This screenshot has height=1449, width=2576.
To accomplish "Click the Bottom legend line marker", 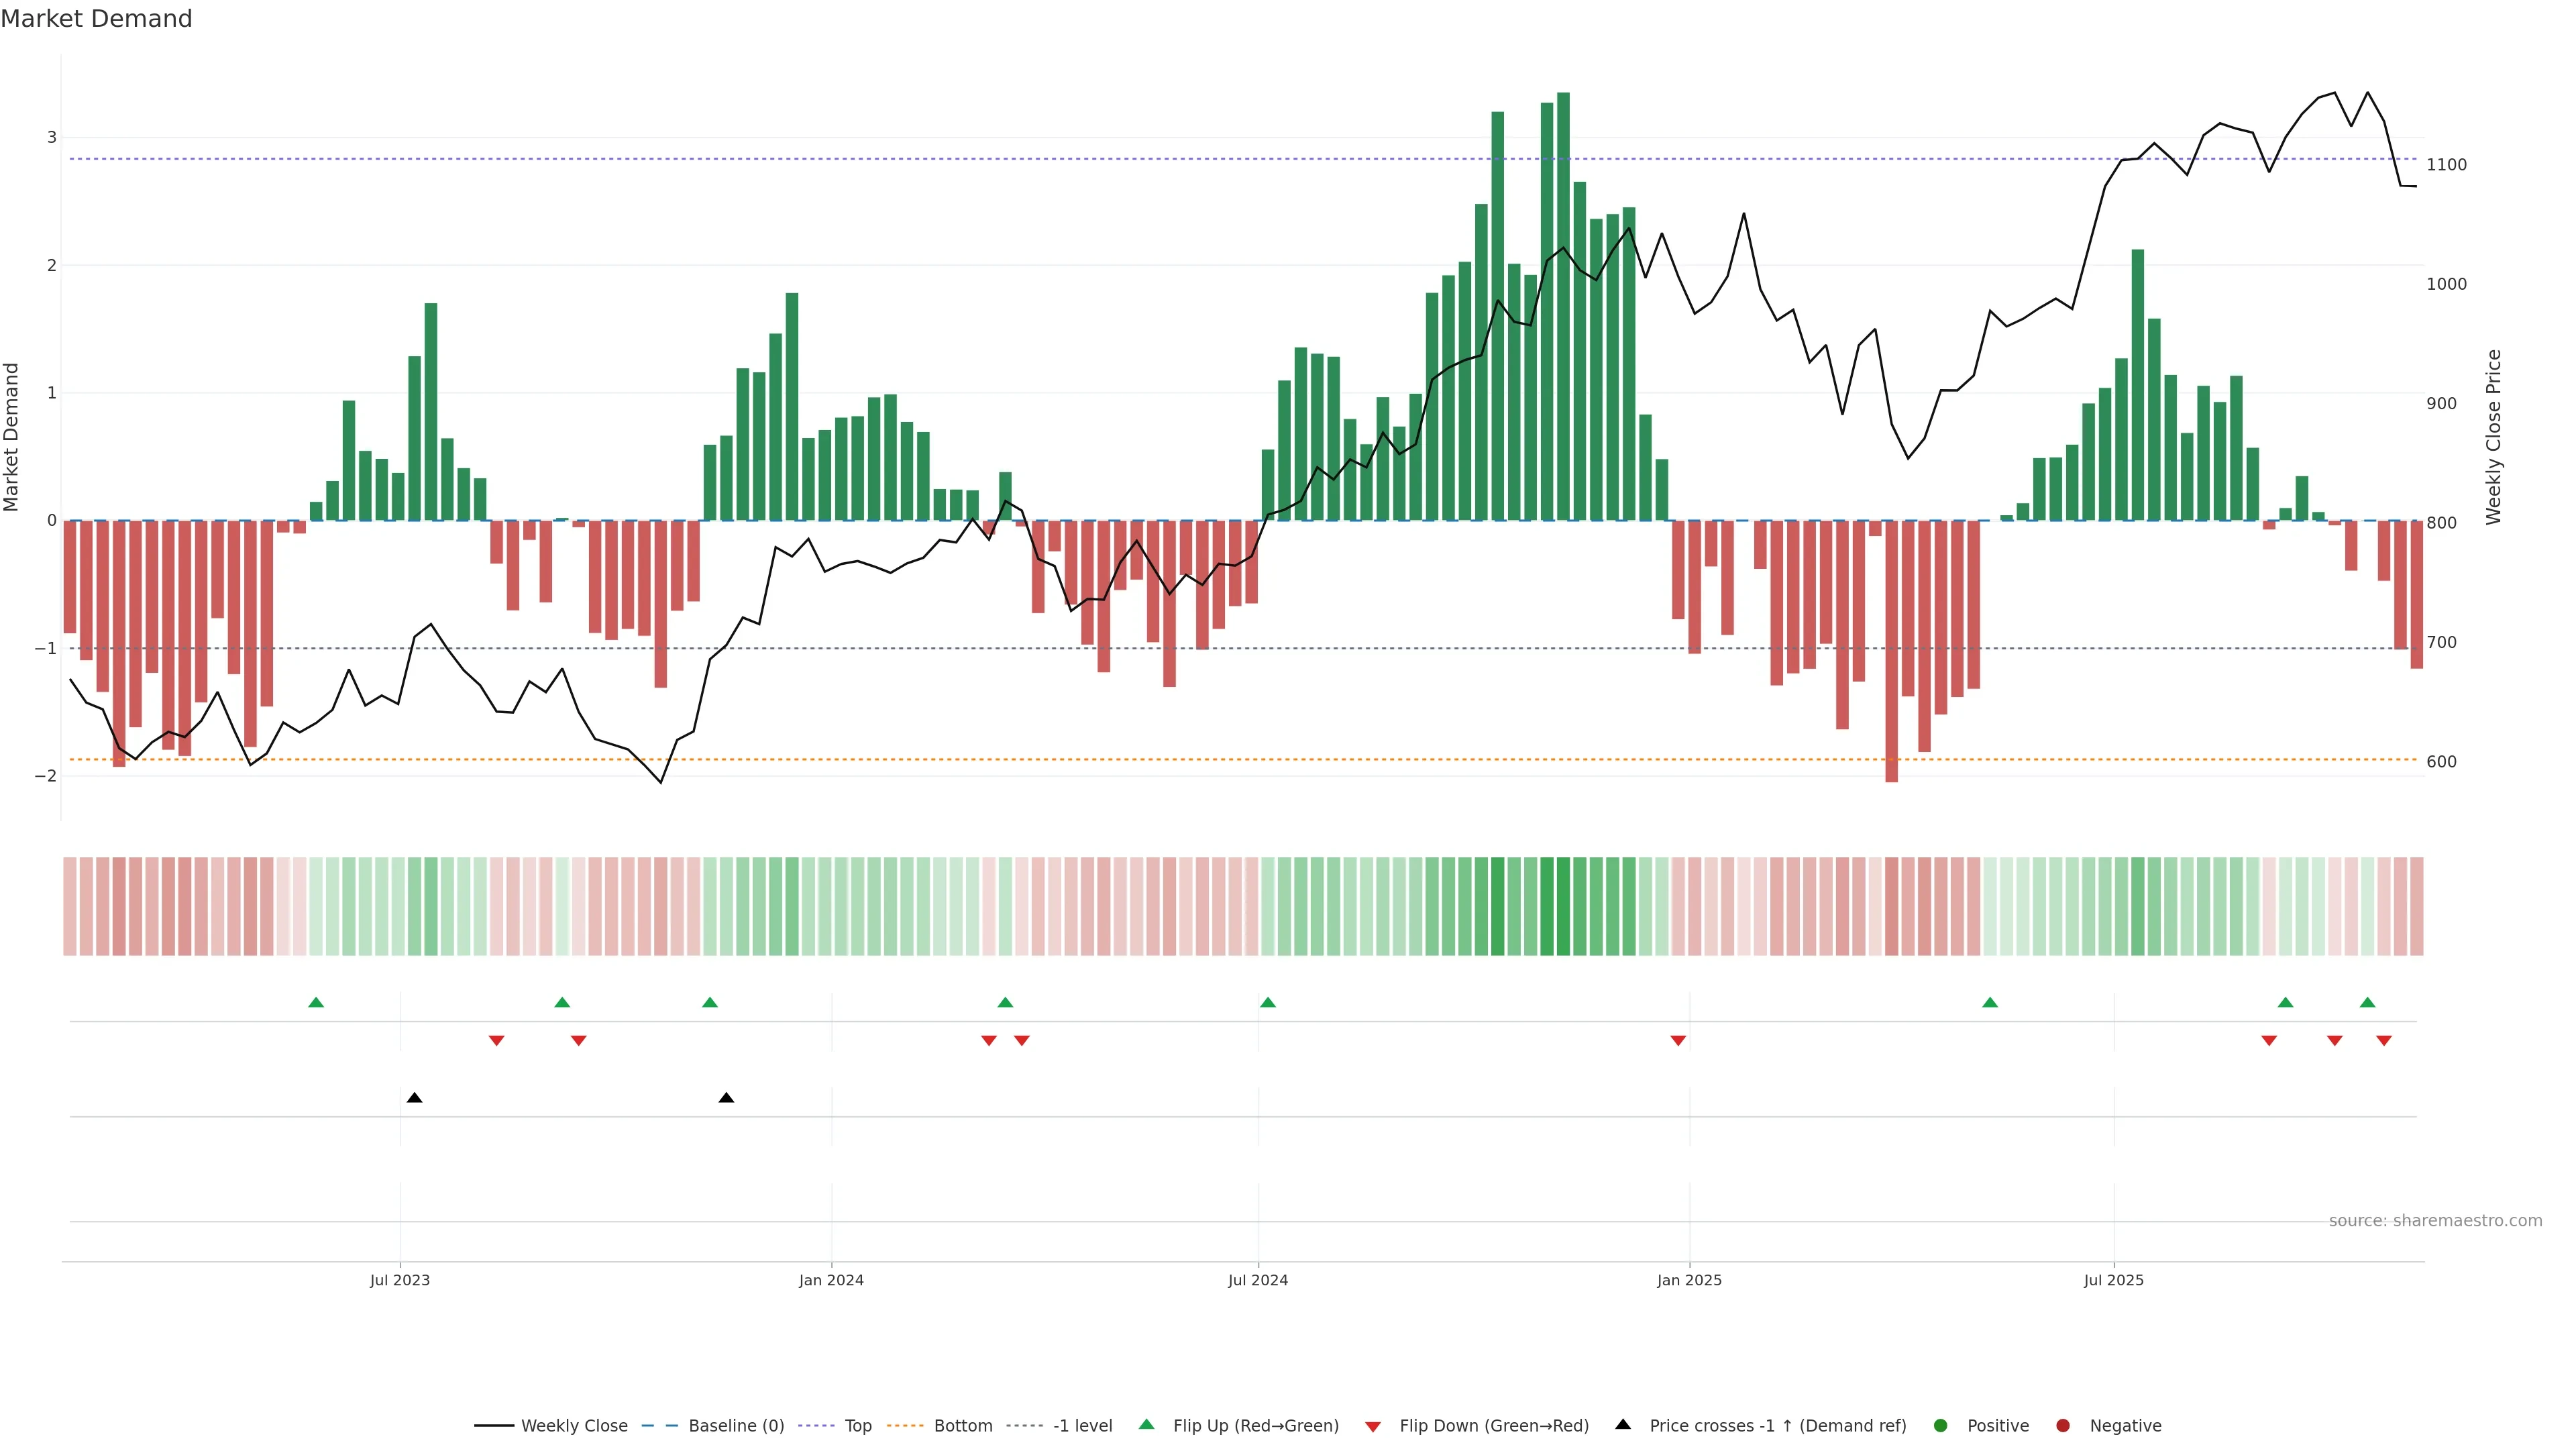I will click(906, 1426).
